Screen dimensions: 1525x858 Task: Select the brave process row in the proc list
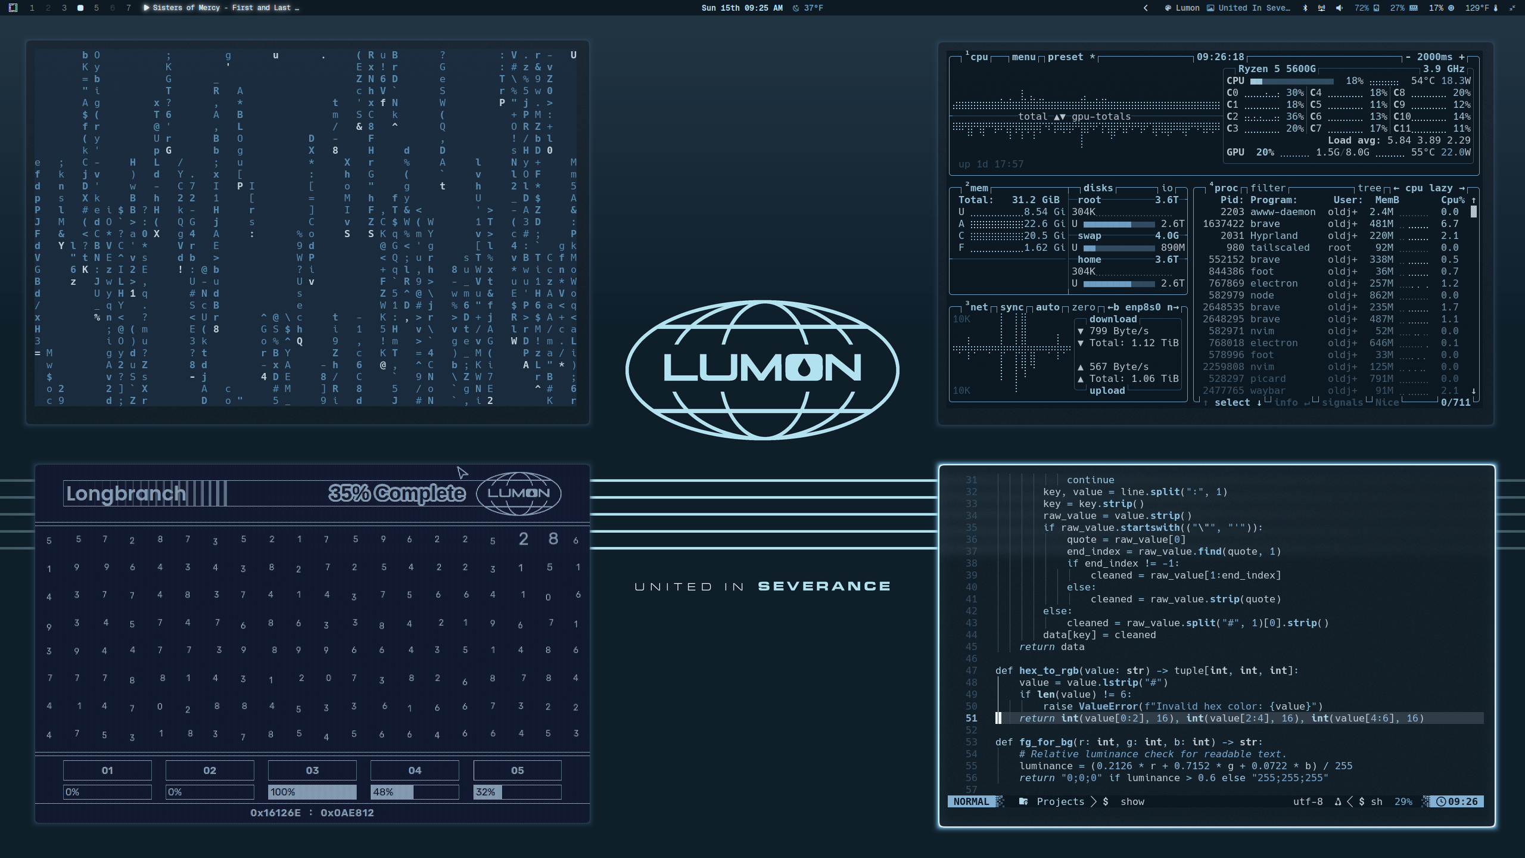[x=1281, y=223]
